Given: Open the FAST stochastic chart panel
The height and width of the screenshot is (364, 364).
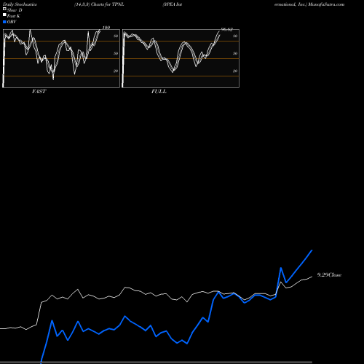Looking at the screenshot, I should click(x=61, y=58).
